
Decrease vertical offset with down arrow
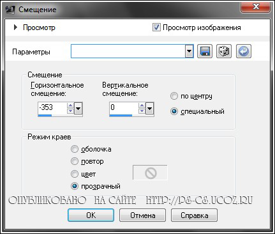142,111
